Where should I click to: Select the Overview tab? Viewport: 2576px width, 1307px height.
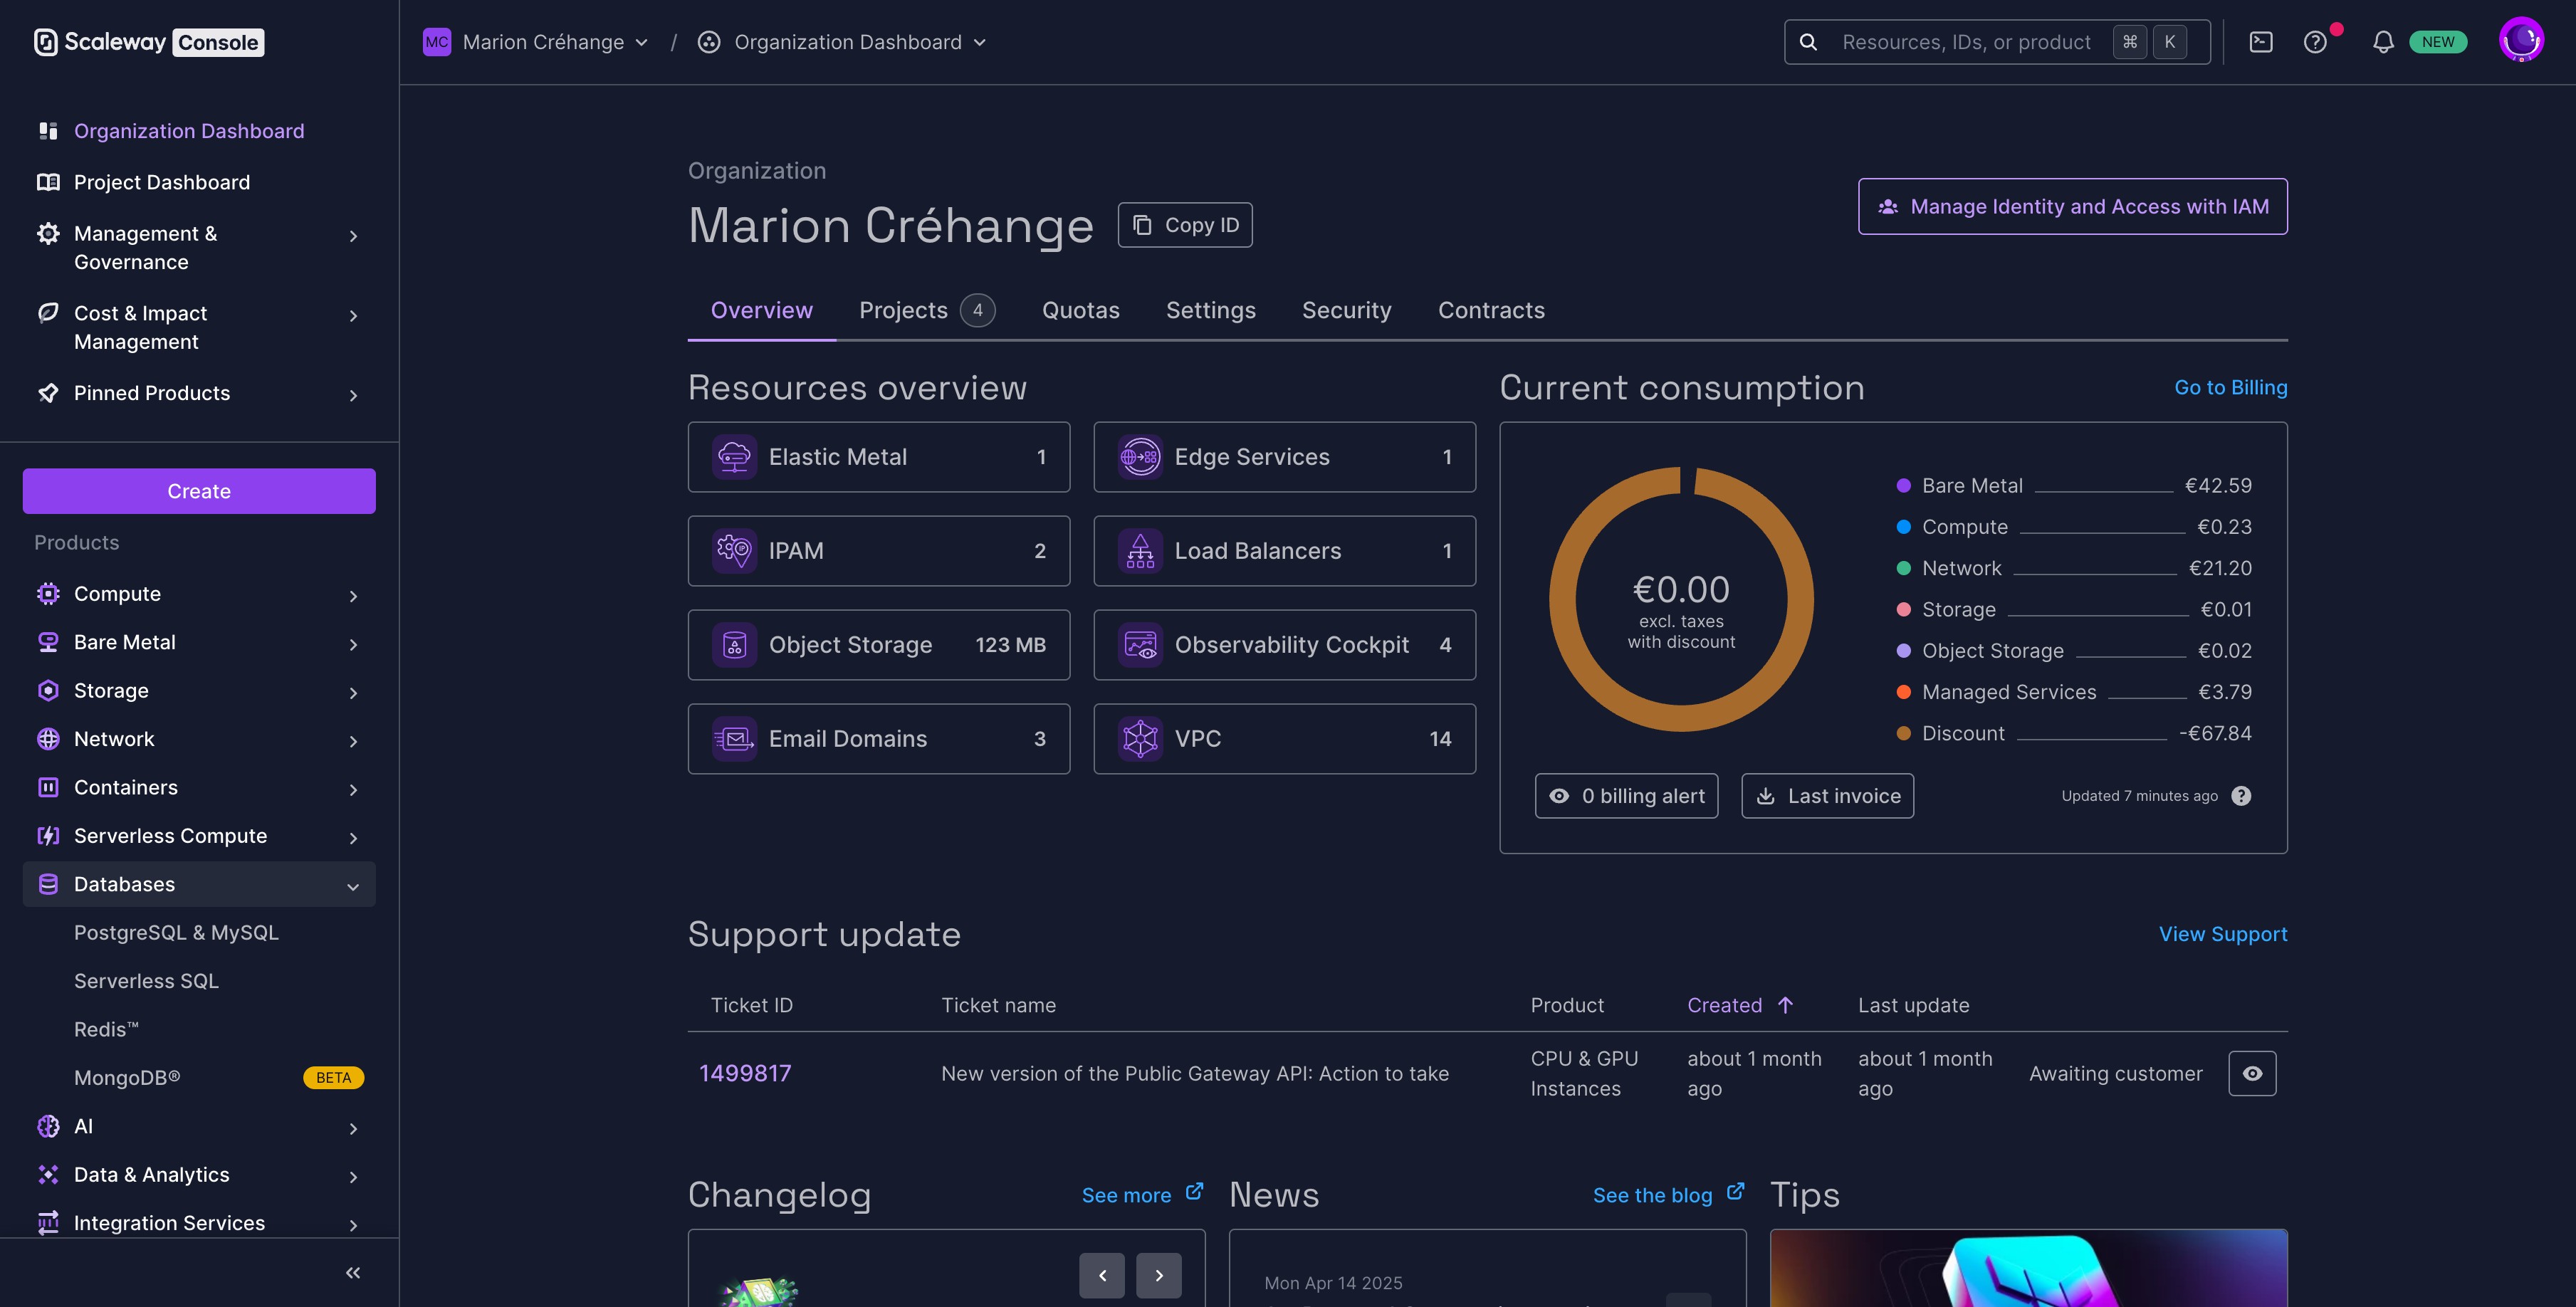[x=761, y=310]
